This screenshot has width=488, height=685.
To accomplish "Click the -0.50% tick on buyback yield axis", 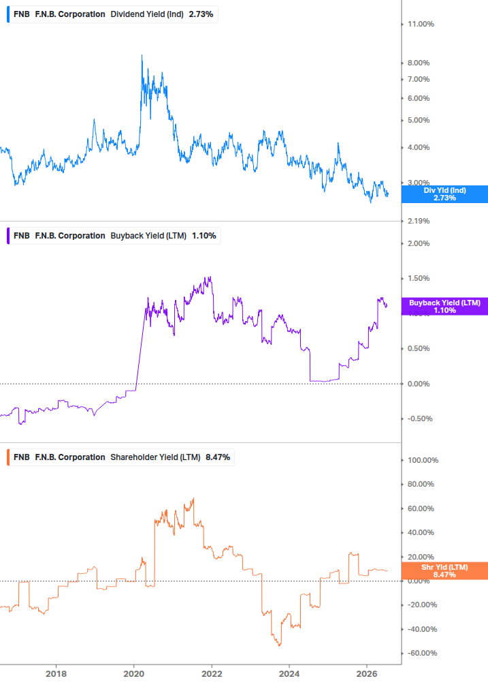I will pyautogui.click(x=420, y=419).
